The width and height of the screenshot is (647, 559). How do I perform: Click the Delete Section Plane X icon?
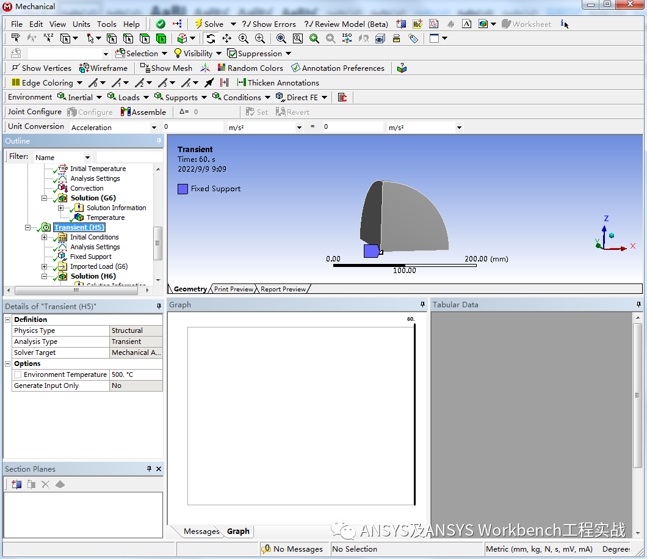click(x=45, y=484)
